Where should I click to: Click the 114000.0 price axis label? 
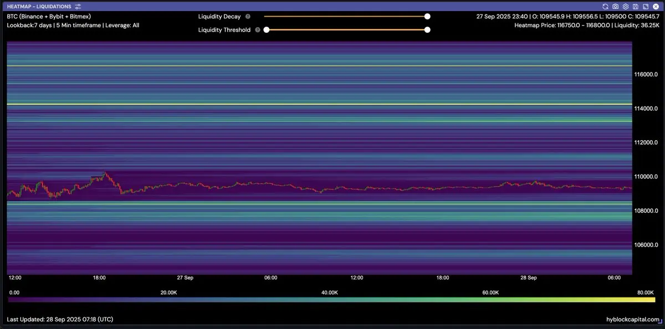tap(646, 109)
